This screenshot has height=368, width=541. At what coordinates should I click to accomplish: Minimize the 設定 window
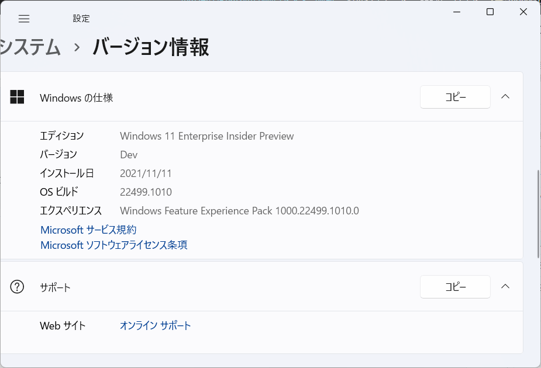coord(457,12)
